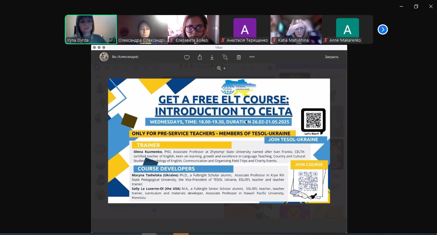This screenshot has width=437, height=235.
Task: Delete the image with the trash icon
Action: click(x=239, y=57)
